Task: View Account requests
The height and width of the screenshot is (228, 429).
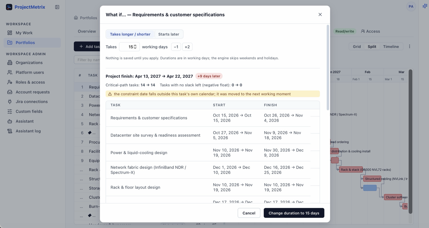Action: pos(32,92)
